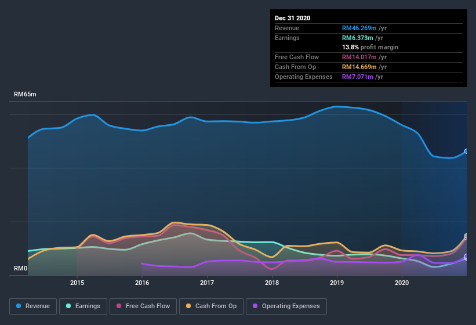Click the Revenue row label in tooltip

click(287, 28)
